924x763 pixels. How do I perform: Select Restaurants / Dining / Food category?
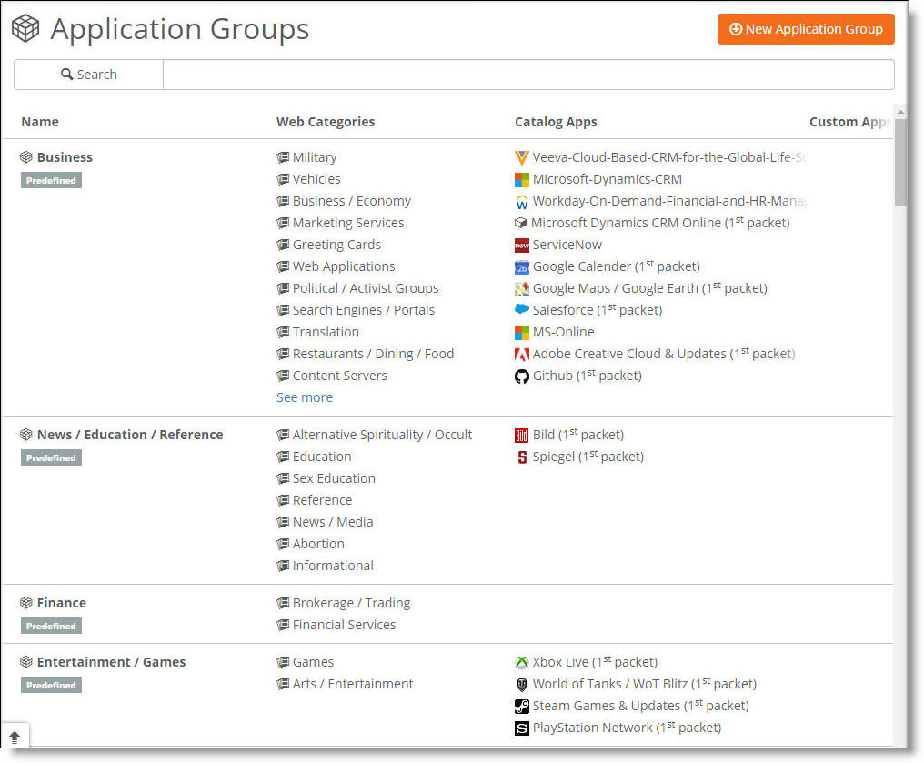pos(373,354)
